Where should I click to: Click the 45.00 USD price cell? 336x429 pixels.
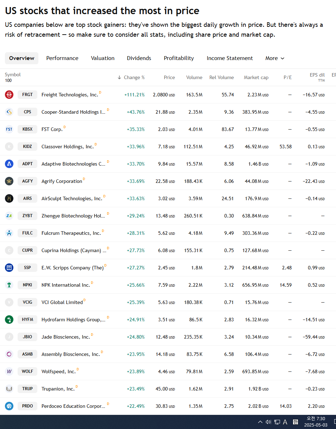point(165,389)
